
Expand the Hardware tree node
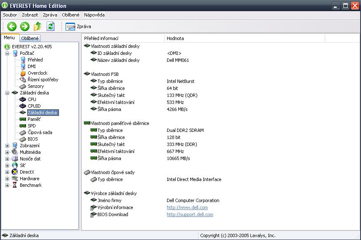click(7, 179)
